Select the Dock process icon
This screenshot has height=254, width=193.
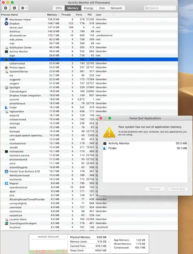pyautogui.click(x=6, y=59)
